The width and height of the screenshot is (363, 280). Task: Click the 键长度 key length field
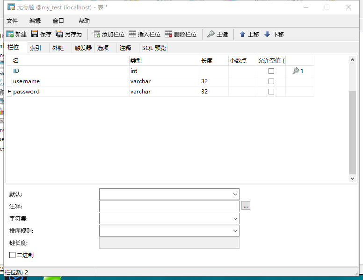(x=169, y=243)
